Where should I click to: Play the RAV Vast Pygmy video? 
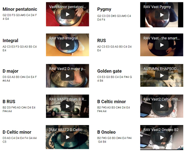(162, 15)
